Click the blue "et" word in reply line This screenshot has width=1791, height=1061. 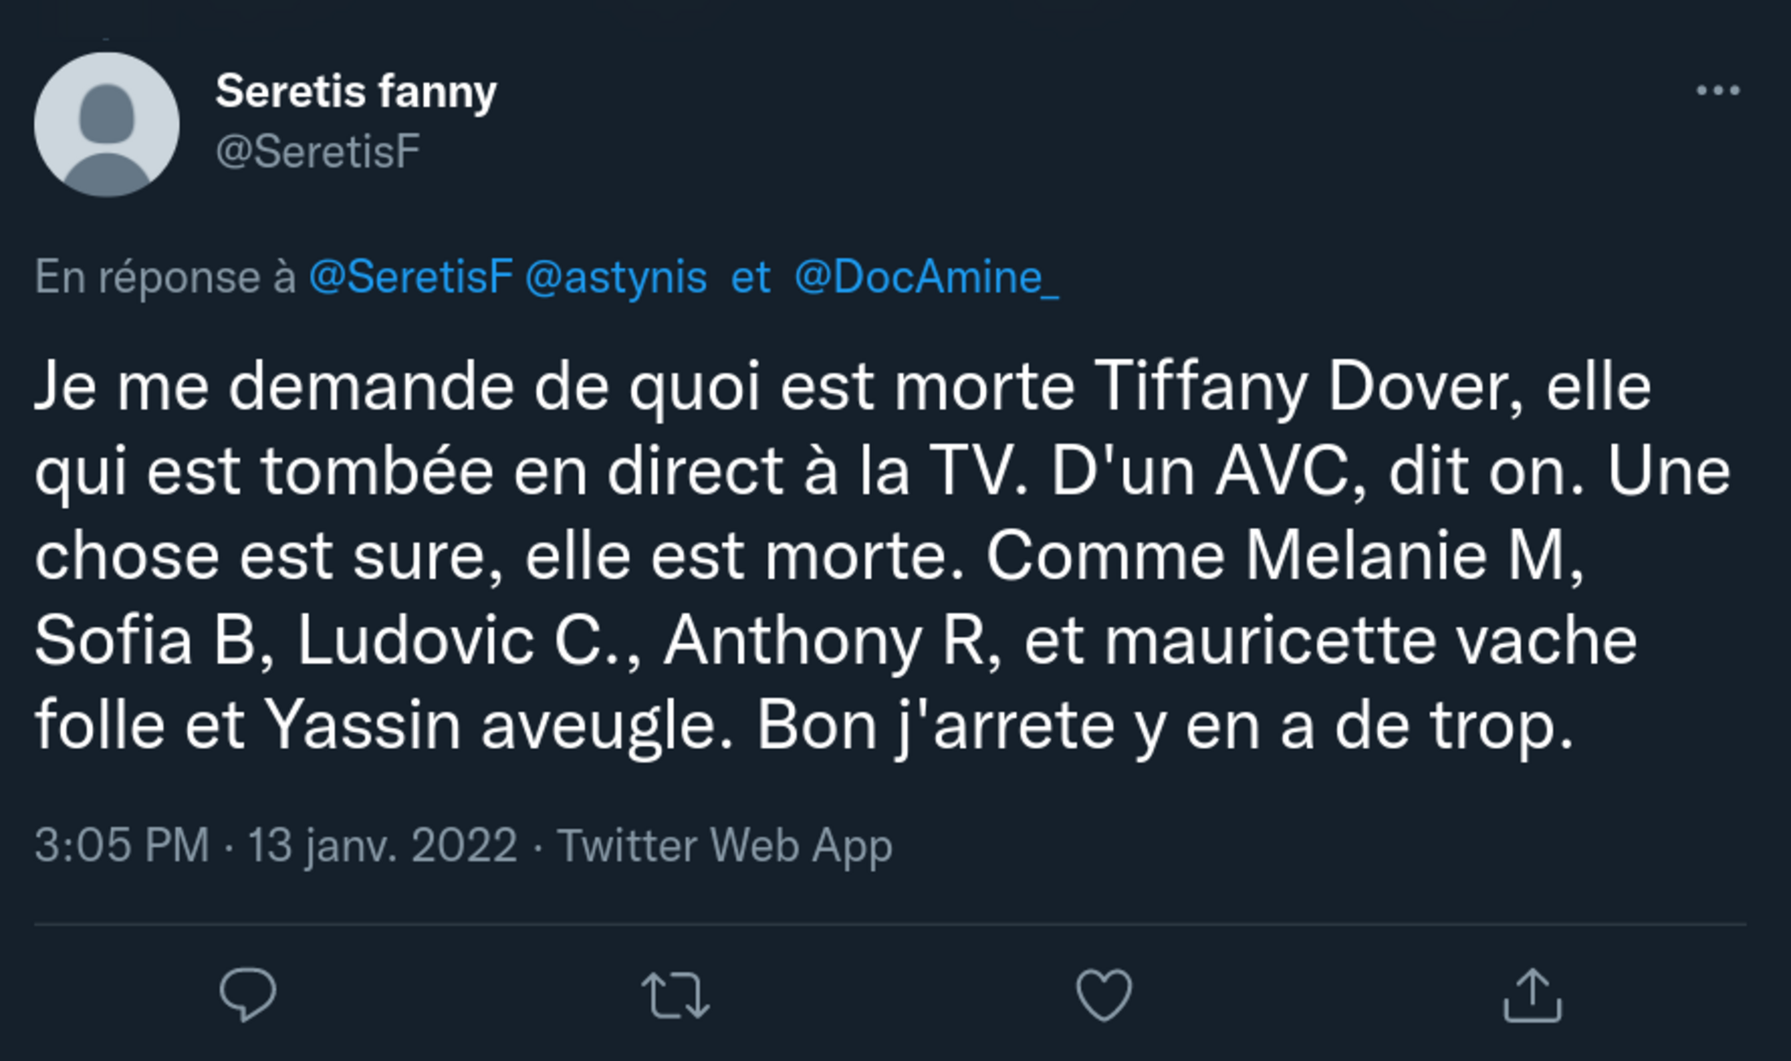pyautogui.click(x=751, y=277)
